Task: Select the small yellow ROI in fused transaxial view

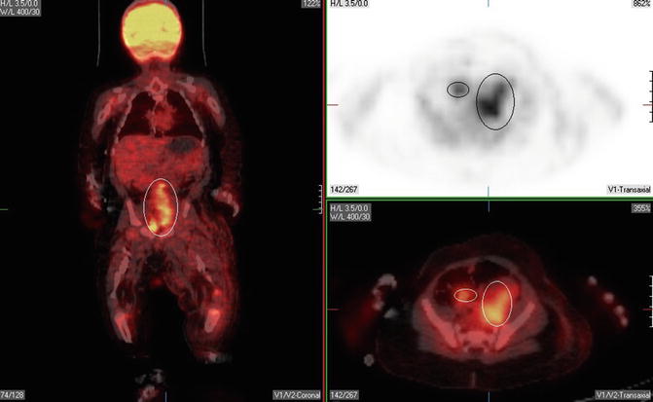Action: 465,294
